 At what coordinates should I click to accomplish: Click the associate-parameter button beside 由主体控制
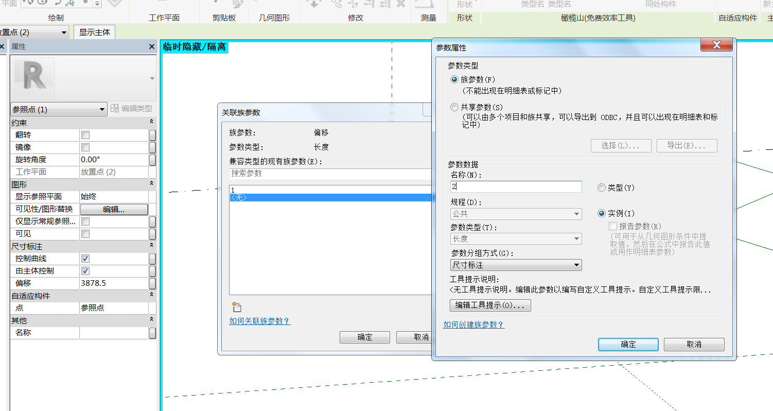coord(152,271)
